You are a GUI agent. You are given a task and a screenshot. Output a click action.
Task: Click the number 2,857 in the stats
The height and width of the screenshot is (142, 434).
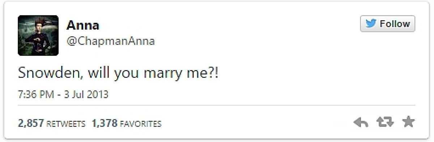[31, 124]
